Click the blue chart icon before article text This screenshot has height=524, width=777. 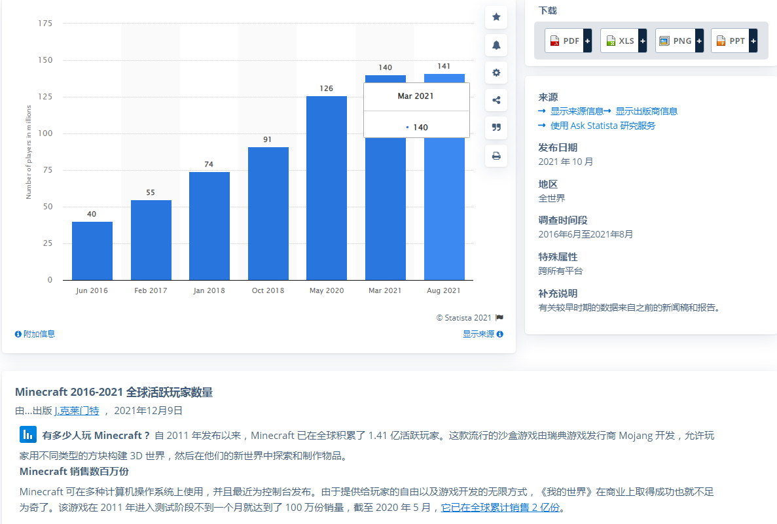(27, 435)
